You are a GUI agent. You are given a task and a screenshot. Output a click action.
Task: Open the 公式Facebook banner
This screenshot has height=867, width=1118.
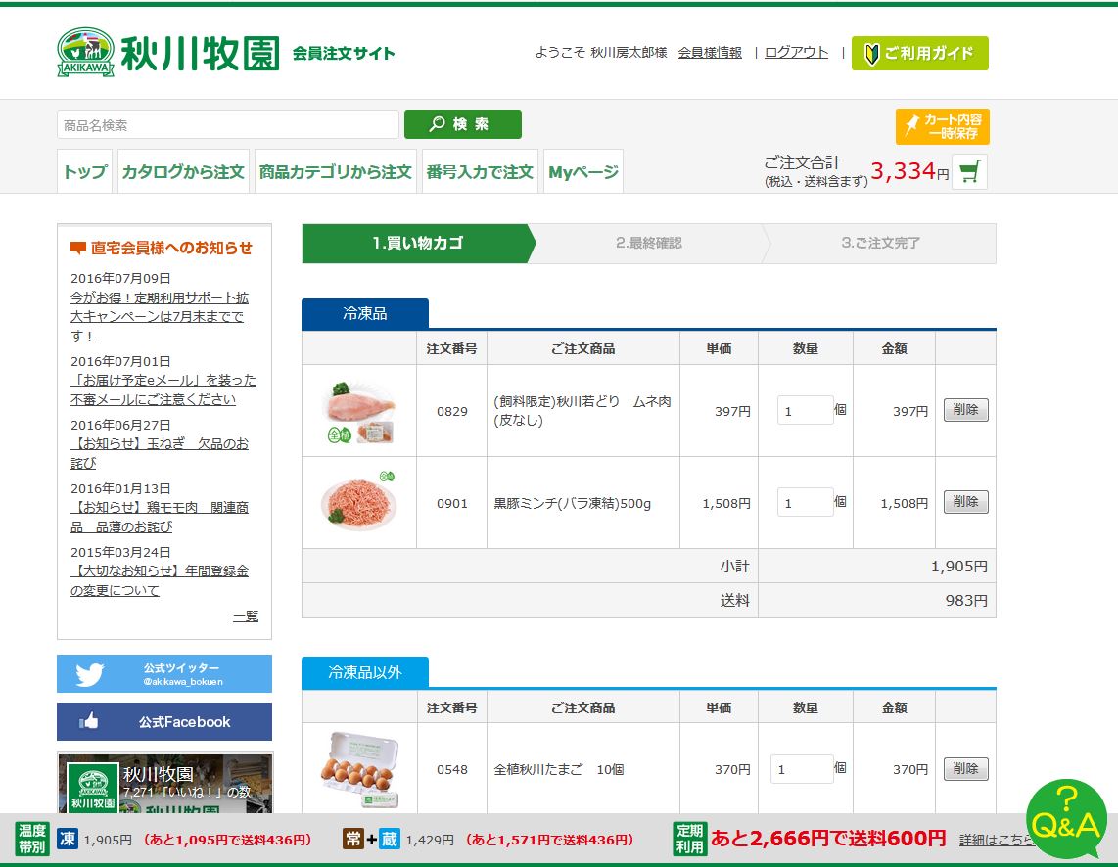(164, 721)
